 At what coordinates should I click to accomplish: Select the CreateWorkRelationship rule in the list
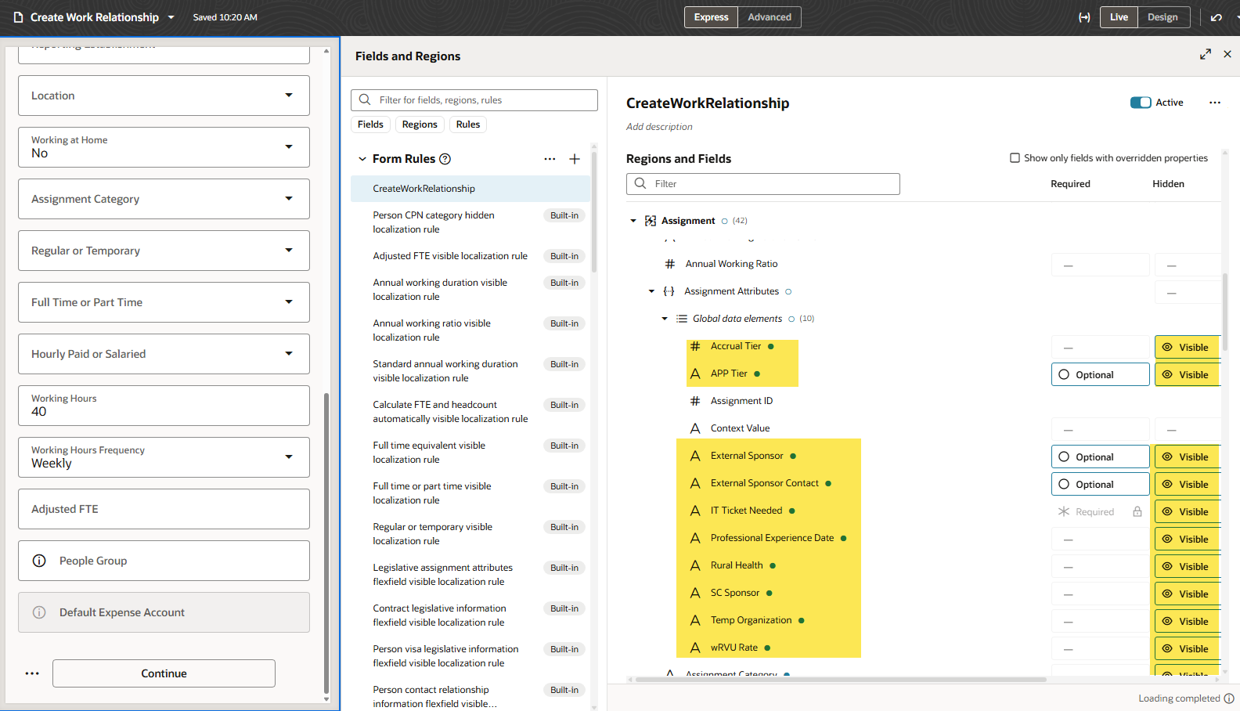point(470,189)
